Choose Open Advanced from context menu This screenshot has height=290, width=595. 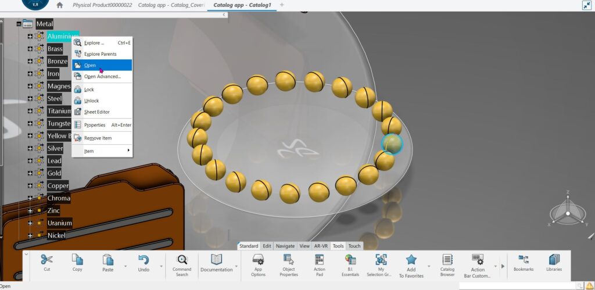[x=102, y=77]
